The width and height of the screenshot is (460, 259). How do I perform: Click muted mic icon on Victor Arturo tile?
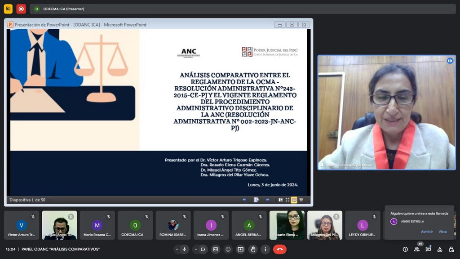tap(33, 217)
